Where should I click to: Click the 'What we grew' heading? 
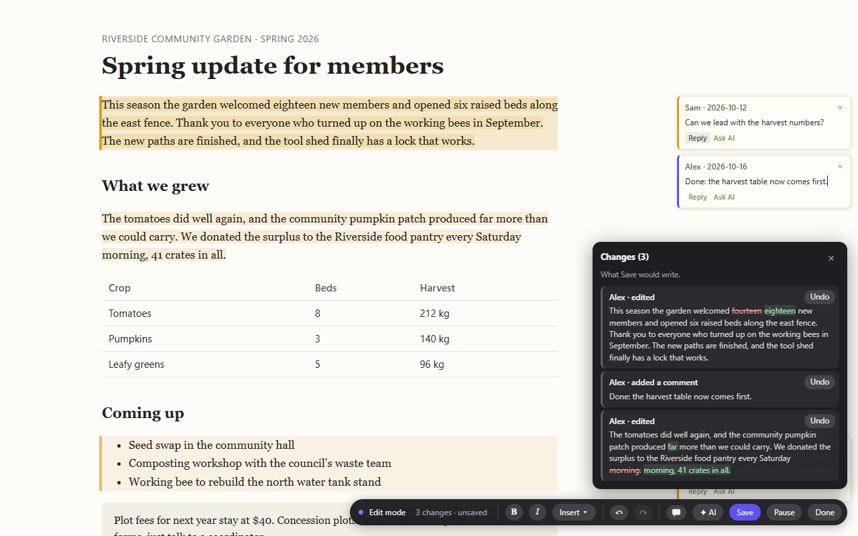click(156, 186)
